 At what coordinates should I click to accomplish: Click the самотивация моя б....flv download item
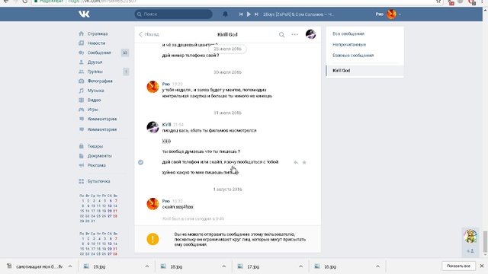coord(35,266)
